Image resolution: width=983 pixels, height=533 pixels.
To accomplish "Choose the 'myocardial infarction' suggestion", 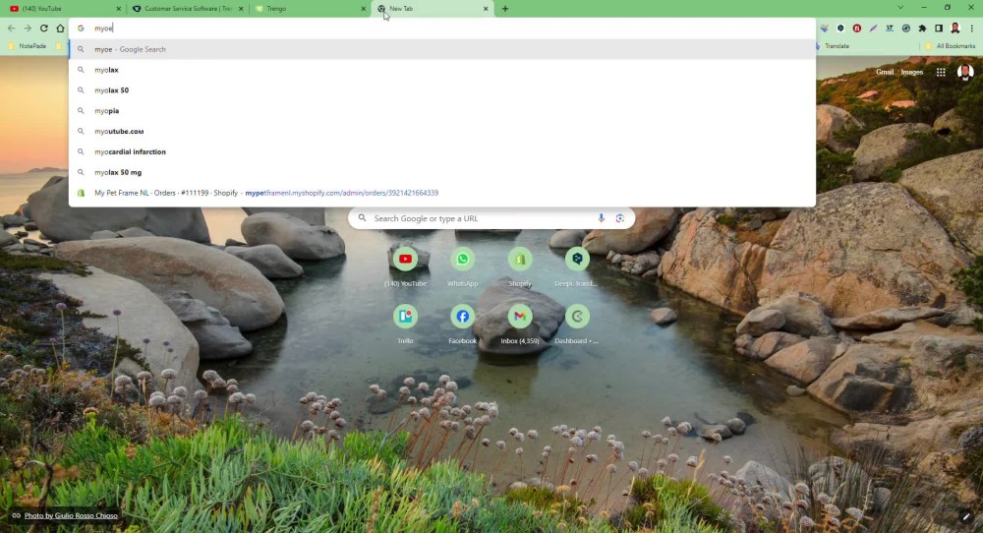I will coord(442,151).
